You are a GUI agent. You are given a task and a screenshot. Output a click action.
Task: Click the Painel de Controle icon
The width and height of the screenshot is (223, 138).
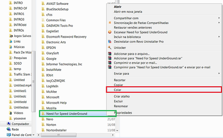tap(9, 135)
